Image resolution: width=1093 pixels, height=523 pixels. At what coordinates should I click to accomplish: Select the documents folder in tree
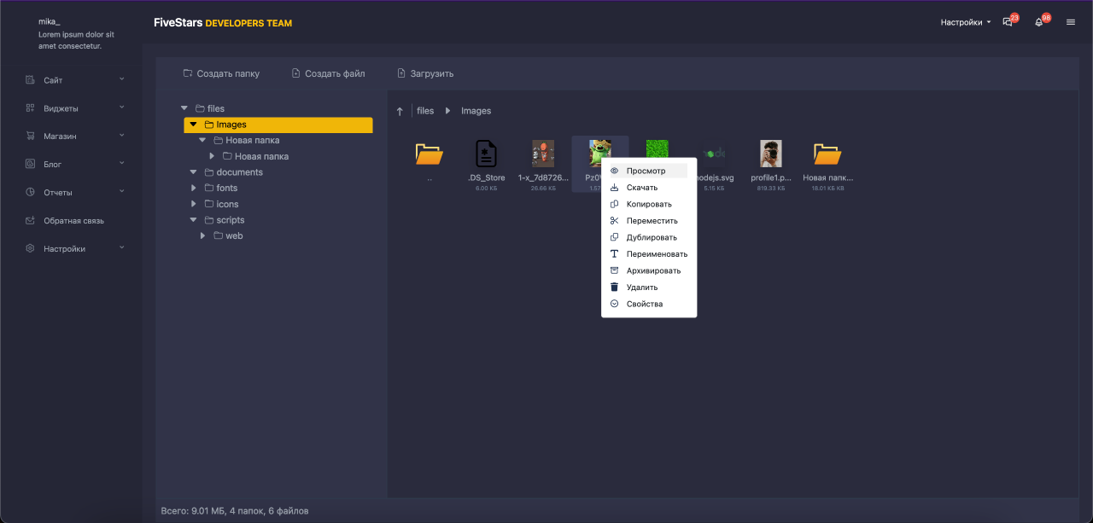(239, 172)
